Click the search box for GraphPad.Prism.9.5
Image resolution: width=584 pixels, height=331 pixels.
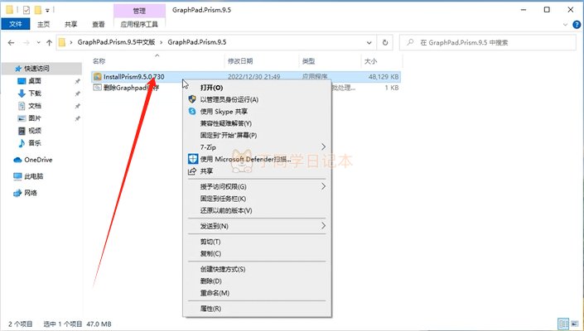coord(488,42)
